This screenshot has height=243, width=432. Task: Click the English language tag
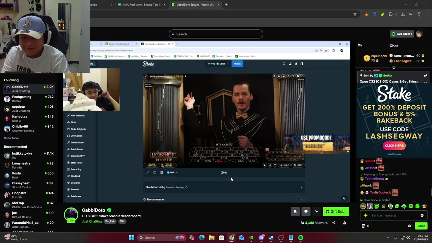tap(110, 221)
